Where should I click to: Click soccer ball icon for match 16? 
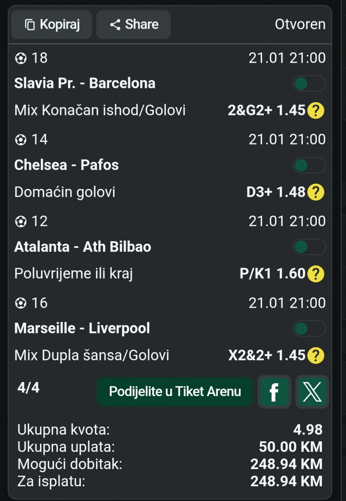(21, 303)
